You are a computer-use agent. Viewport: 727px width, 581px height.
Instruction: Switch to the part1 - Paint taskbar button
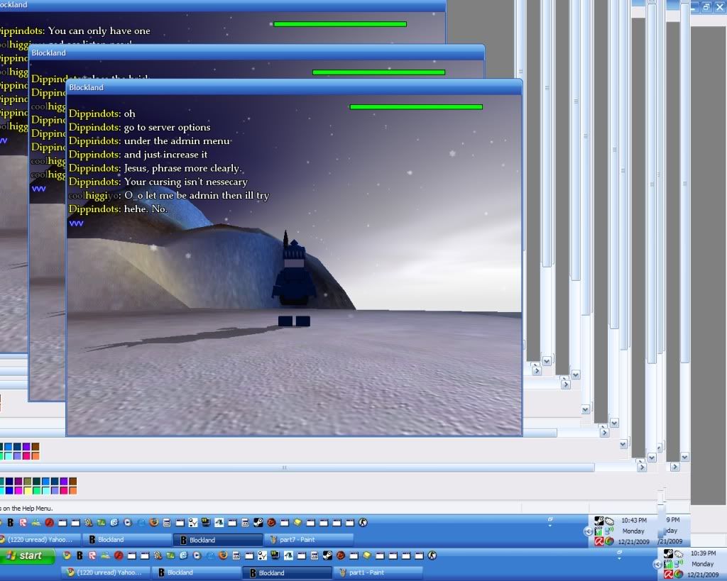click(378, 572)
